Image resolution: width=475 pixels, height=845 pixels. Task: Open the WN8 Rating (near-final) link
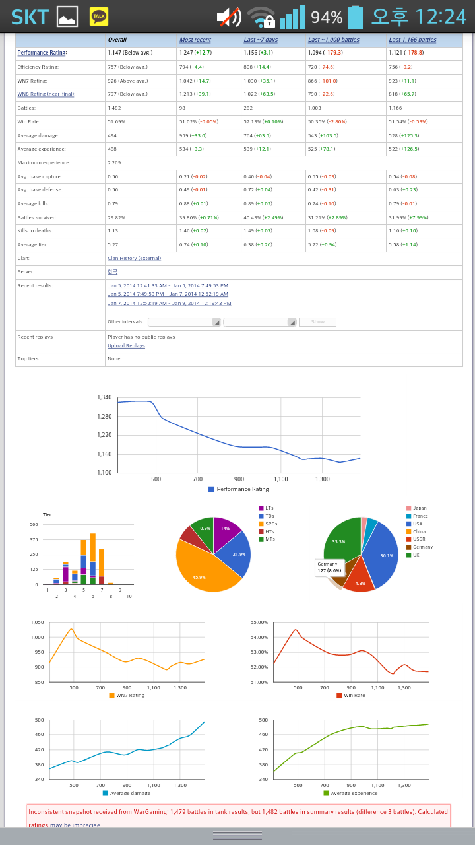pos(46,94)
